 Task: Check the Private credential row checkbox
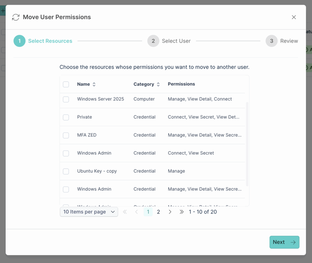(66, 117)
